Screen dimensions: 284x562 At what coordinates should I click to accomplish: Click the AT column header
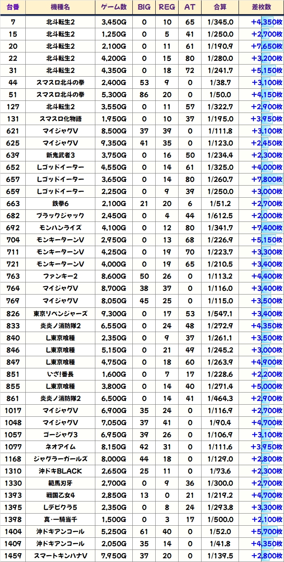tap(190, 7)
